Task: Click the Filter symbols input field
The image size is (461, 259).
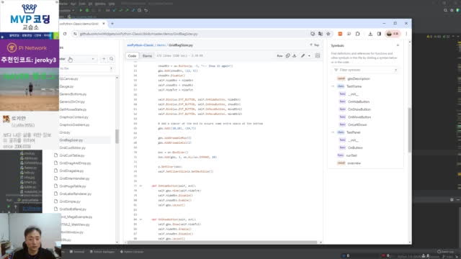Action: coord(365,70)
